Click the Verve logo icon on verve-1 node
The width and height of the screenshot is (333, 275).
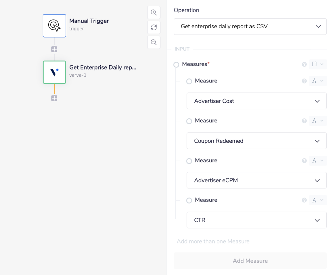pyautogui.click(x=54, y=72)
